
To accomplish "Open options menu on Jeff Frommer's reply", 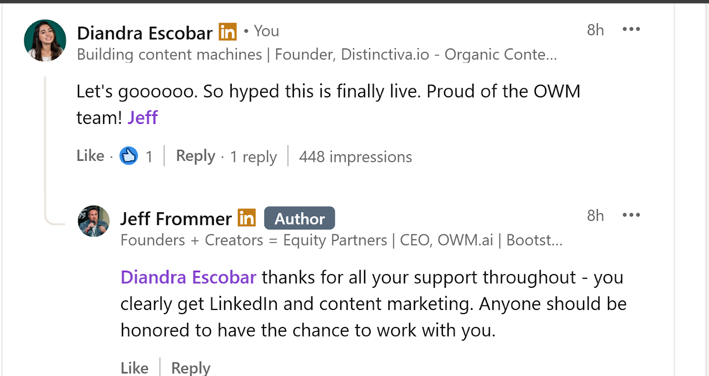I will pyautogui.click(x=631, y=215).
